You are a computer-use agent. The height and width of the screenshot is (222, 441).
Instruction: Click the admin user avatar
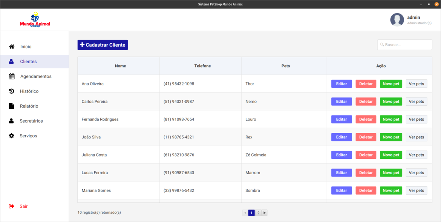397,20
